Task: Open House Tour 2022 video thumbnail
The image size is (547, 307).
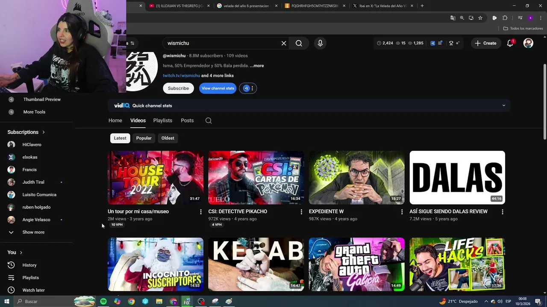Action: [x=156, y=177]
